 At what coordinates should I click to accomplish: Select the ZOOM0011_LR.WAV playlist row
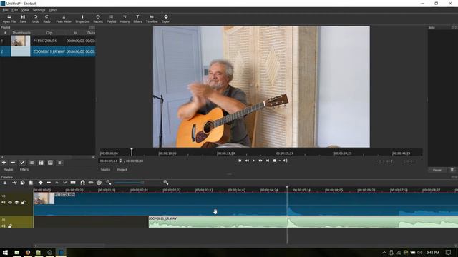[x=48, y=51]
